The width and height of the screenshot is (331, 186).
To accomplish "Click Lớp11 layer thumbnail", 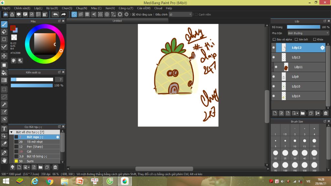I will [286, 67].
